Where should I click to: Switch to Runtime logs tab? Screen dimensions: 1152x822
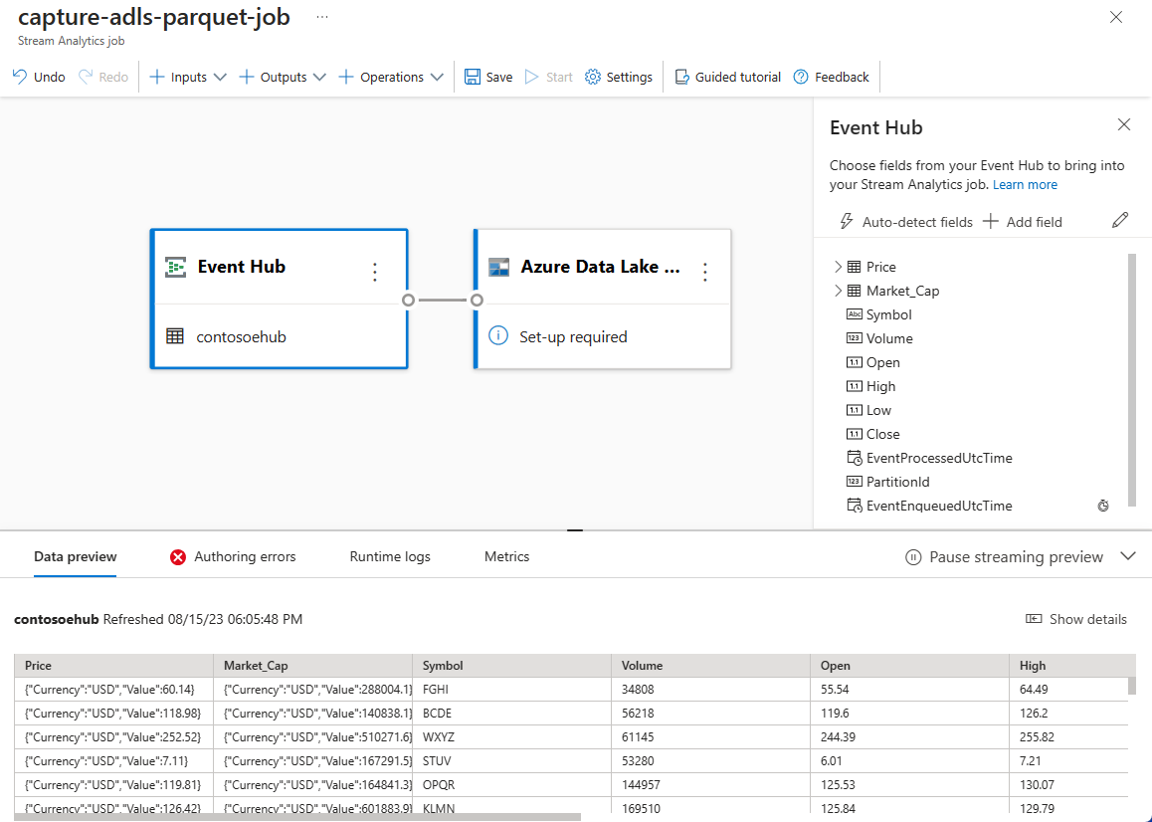(x=390, y=557)
